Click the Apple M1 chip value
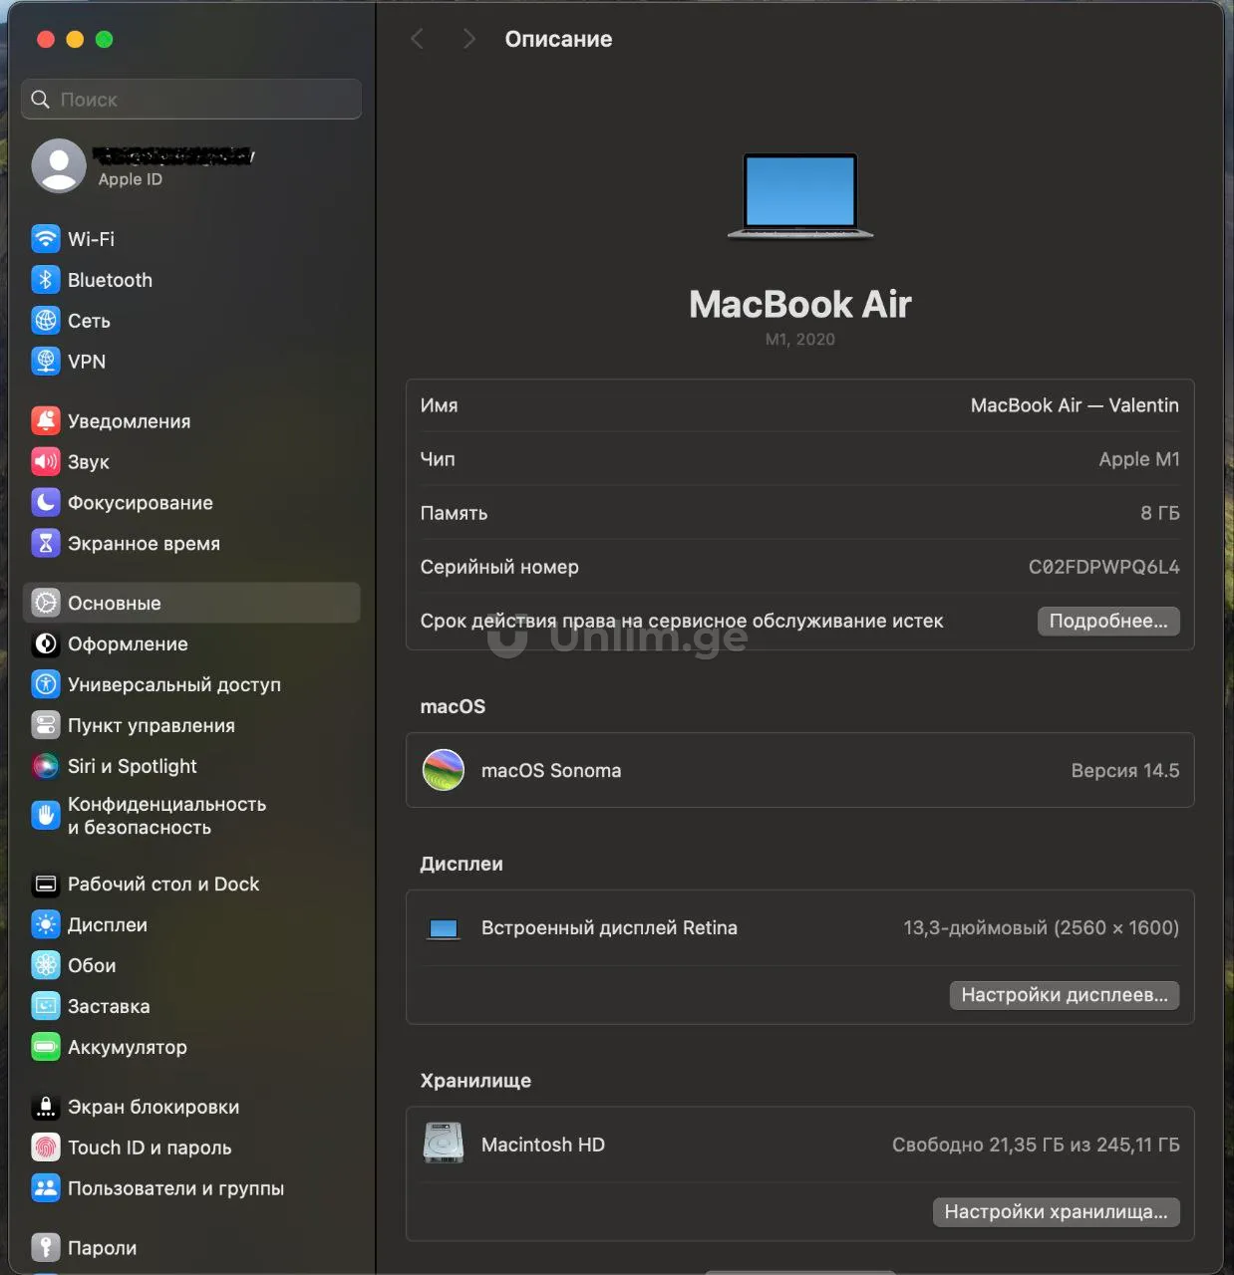This screenshot has height=1275, width=1234. [1139, 459]
